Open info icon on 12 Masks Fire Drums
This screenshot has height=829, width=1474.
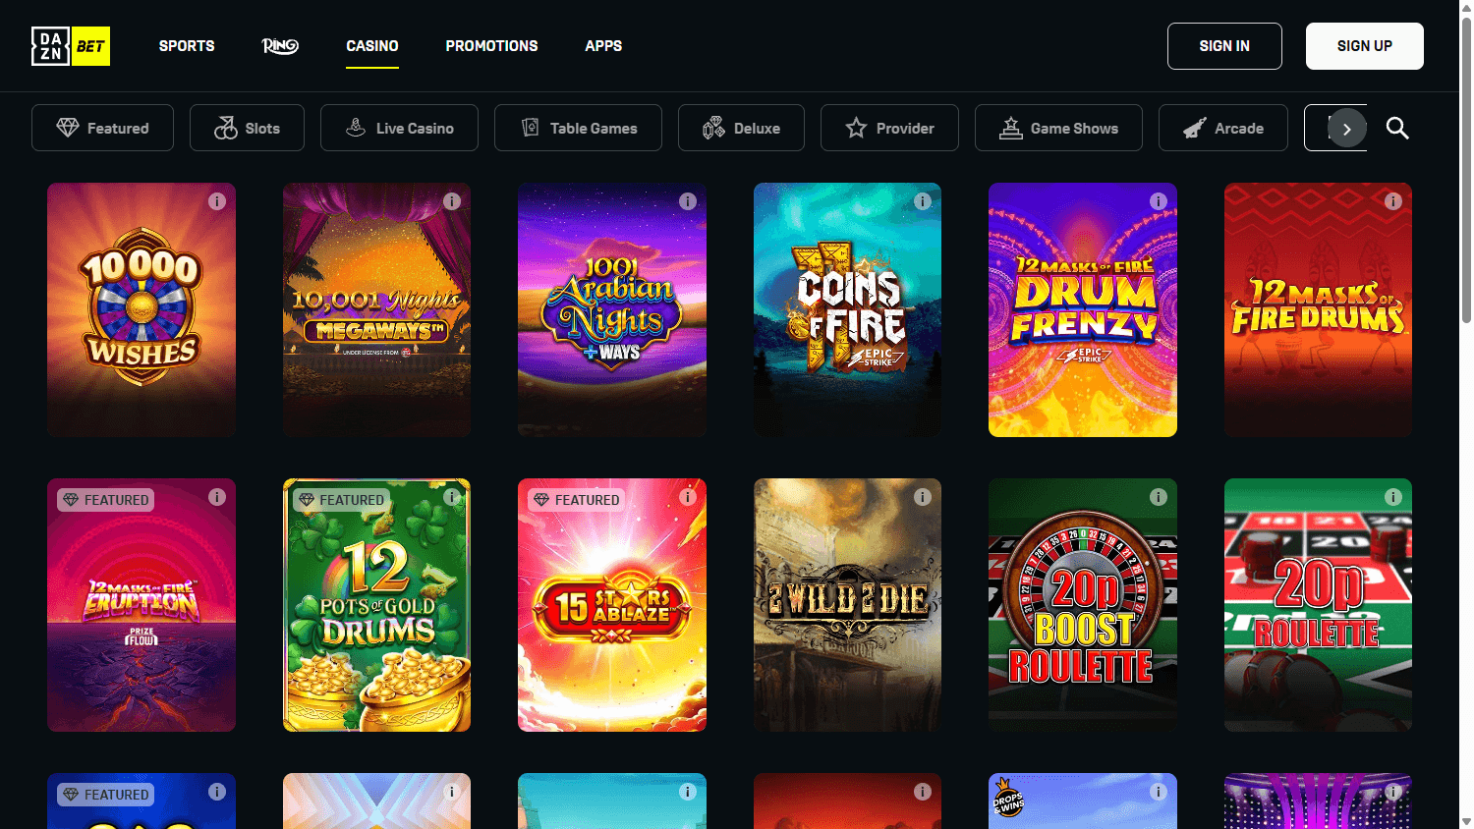pyautogui.click(x=1393, y=201)
